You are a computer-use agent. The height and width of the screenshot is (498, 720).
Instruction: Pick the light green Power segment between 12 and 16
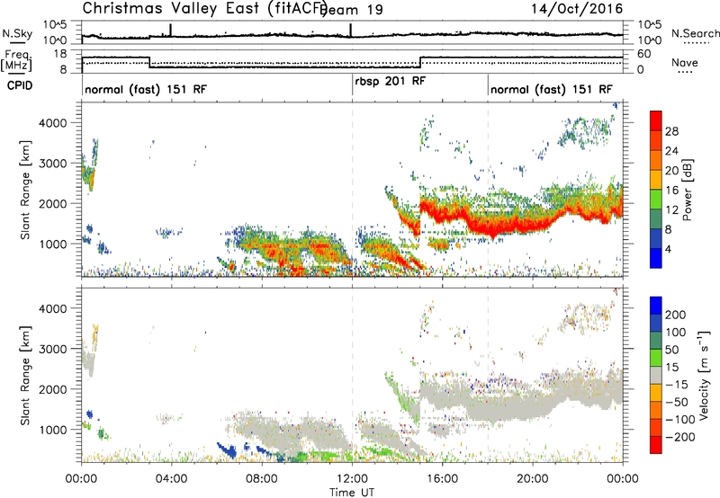click(x=656, y=199)
